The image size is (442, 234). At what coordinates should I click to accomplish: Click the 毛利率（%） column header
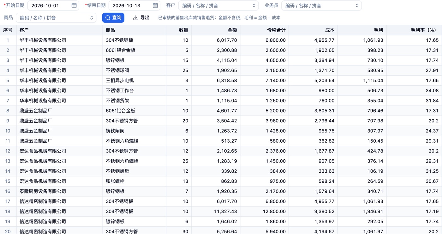414,30
